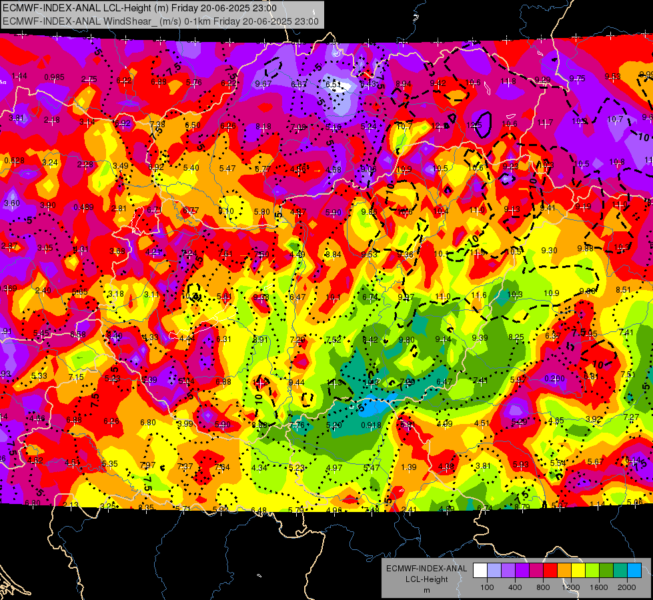Click the 7.52 grid point value
This screenshot has width=653, height=600.
[333, 340]
